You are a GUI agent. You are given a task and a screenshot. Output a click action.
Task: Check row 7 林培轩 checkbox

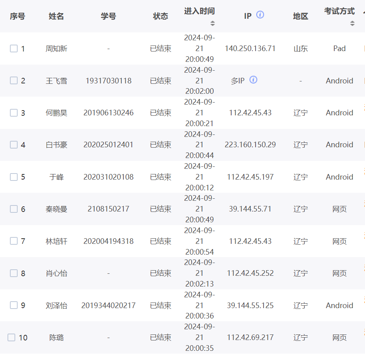14,241
